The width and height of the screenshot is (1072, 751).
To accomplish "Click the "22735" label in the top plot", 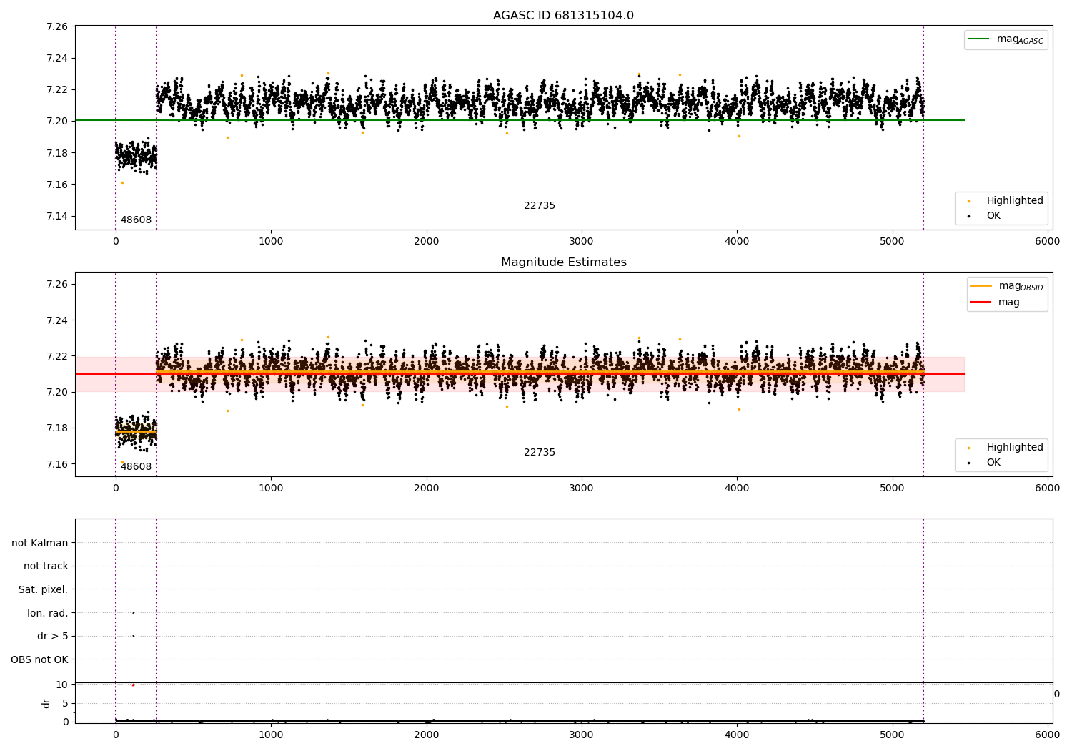I will pos(540,206).
